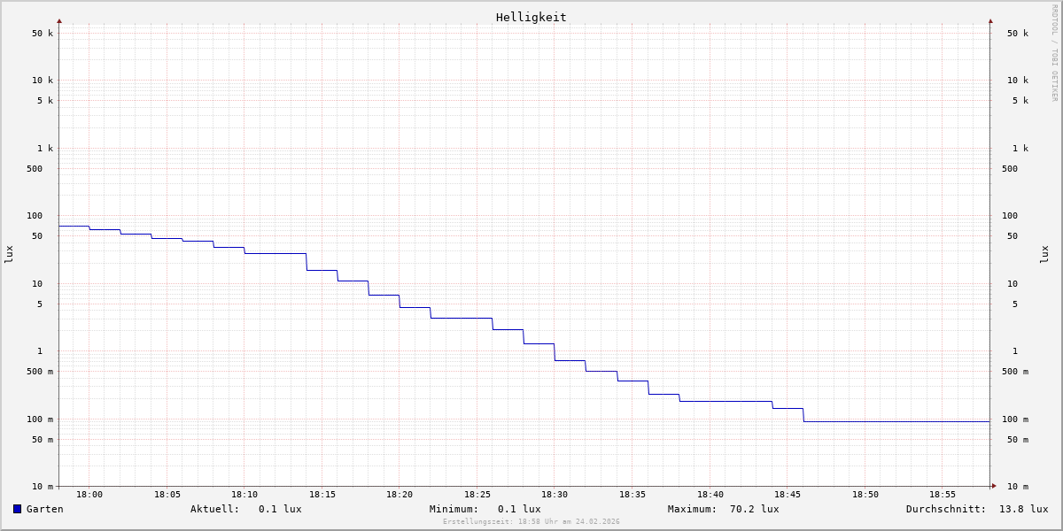The image size is (1063, 531).
Task: Click the 18:15 time axis label
Action: 322,495
